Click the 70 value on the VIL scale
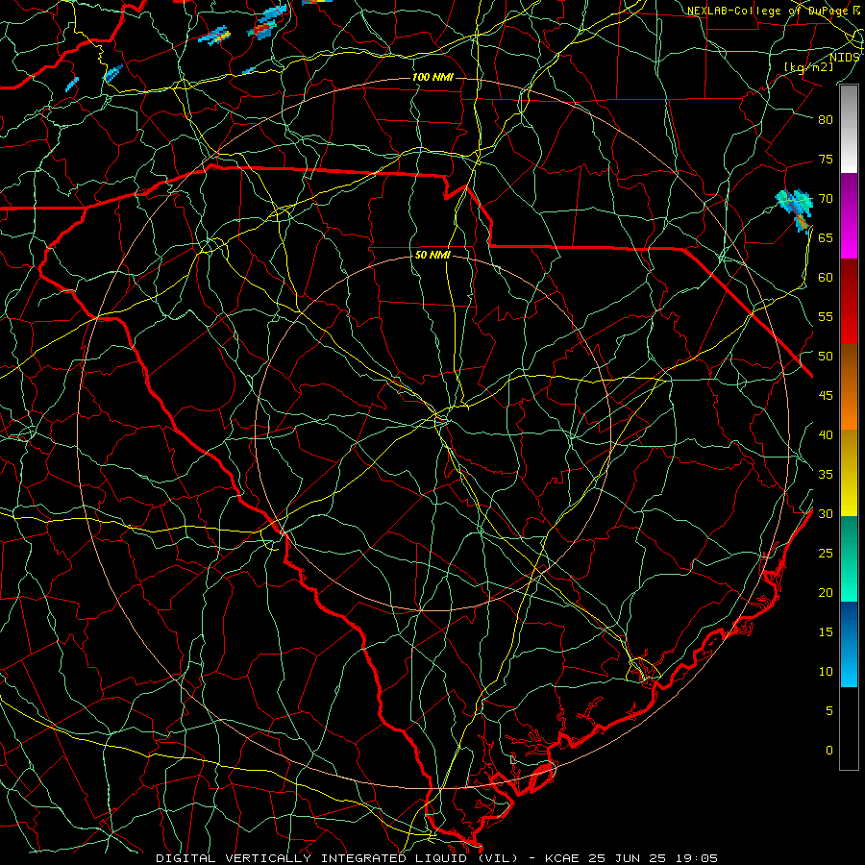Viewport: 865px width, 865px height. coord(826,199)
